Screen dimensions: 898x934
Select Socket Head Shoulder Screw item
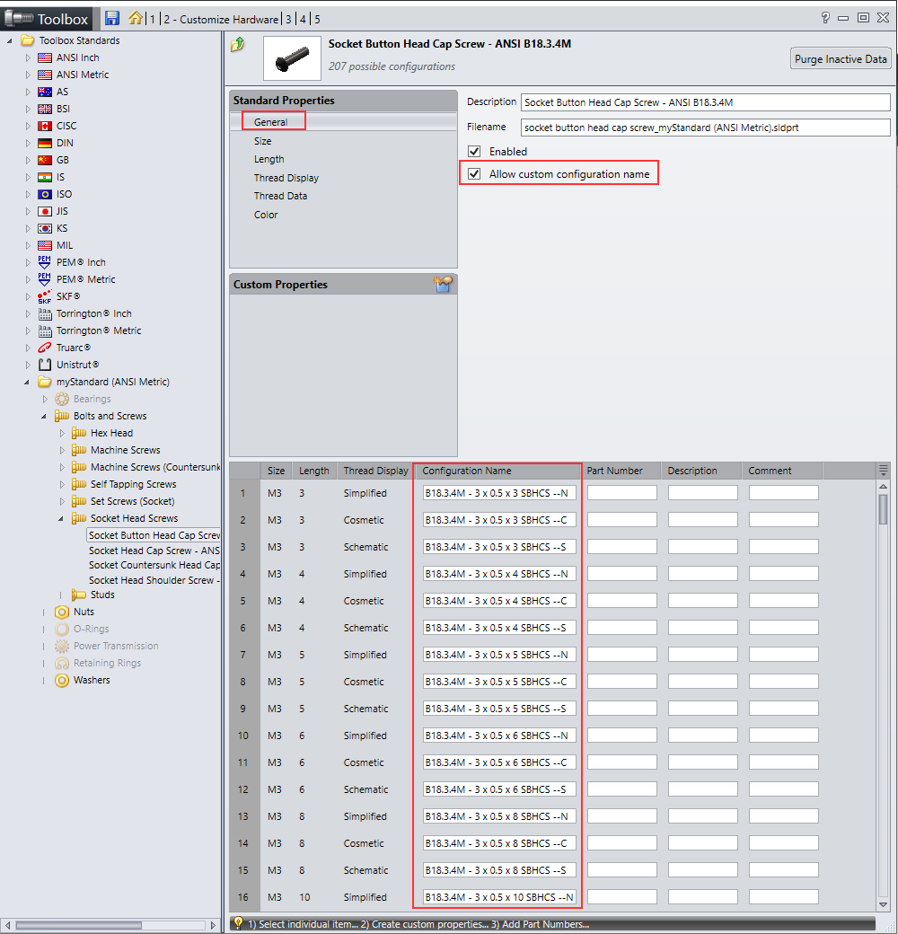(154, 580)
